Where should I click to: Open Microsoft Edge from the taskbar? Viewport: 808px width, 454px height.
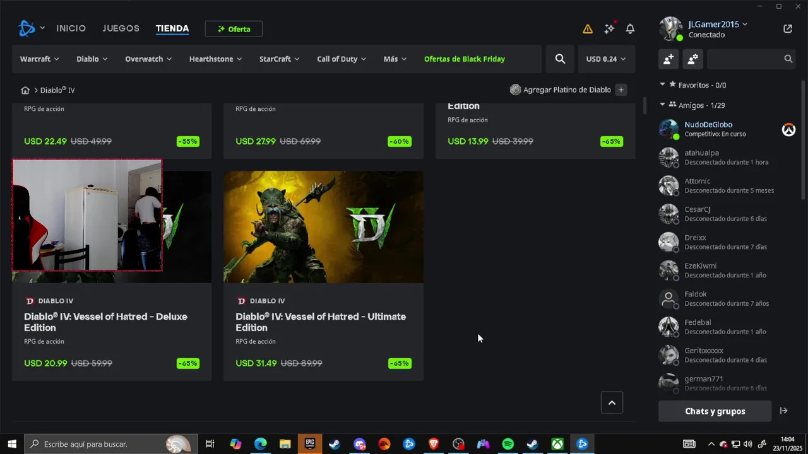pos(261,444)
